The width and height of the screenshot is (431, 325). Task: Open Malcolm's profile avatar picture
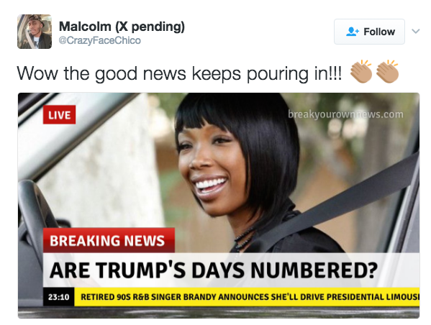tap(35, 32)
